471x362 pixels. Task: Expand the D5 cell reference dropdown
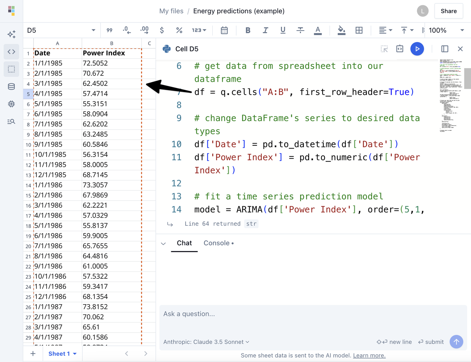(x=93, y=30)
